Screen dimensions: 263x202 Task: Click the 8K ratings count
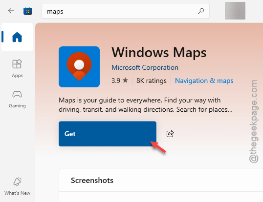[151, 81]
